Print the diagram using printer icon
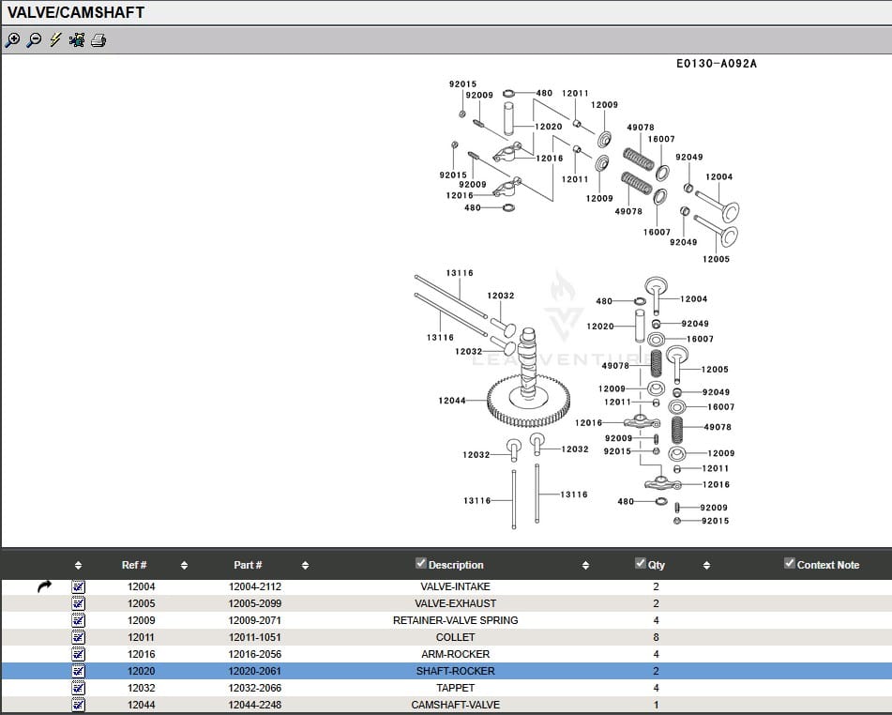This screenshot has height=715, width=892. tap(98, 40)
